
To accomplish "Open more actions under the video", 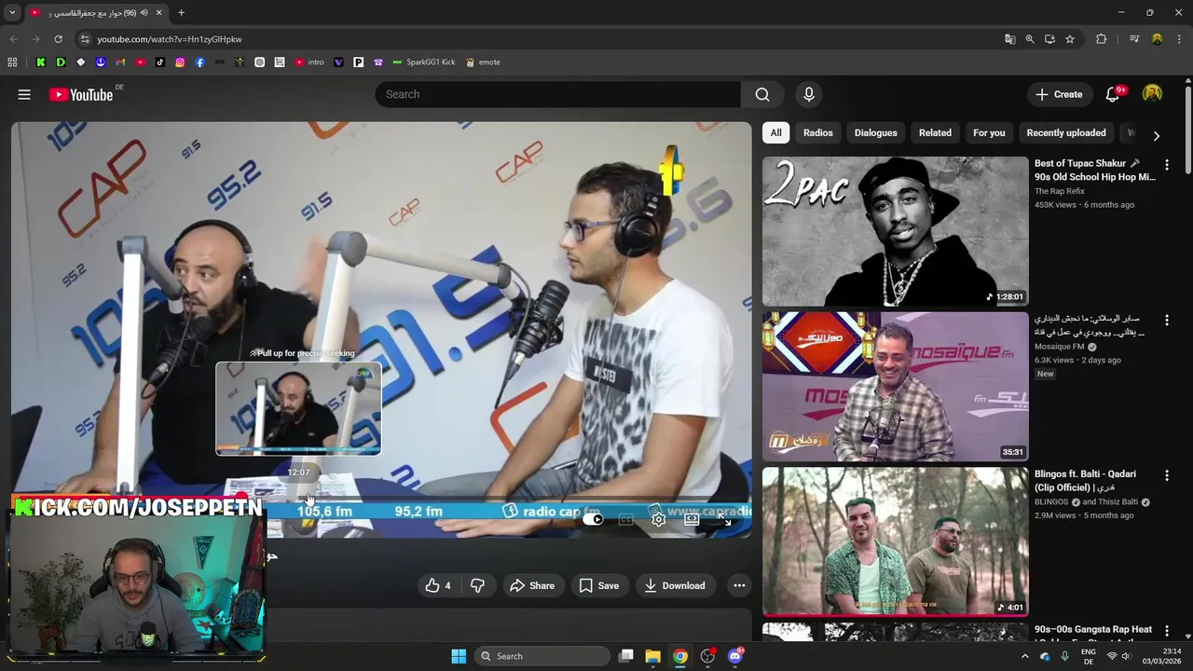I will 739,585.
